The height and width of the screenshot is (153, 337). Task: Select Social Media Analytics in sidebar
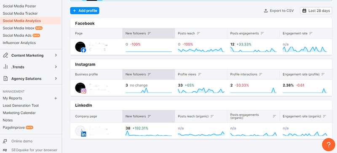point(30,21)
